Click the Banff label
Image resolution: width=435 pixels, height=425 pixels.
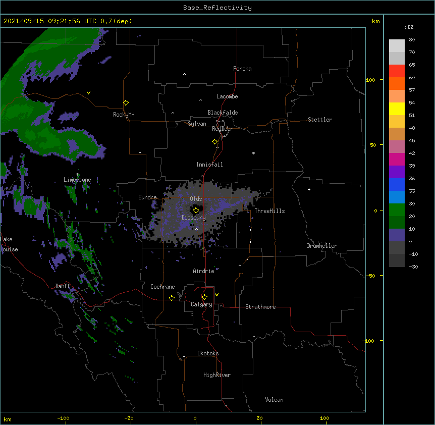63,286
